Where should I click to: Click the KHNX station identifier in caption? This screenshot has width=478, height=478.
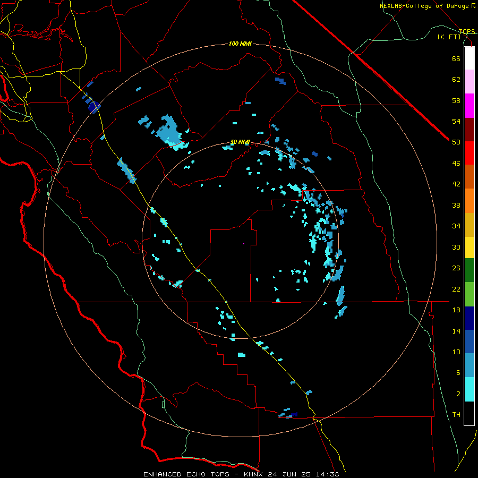pos(254,474)
